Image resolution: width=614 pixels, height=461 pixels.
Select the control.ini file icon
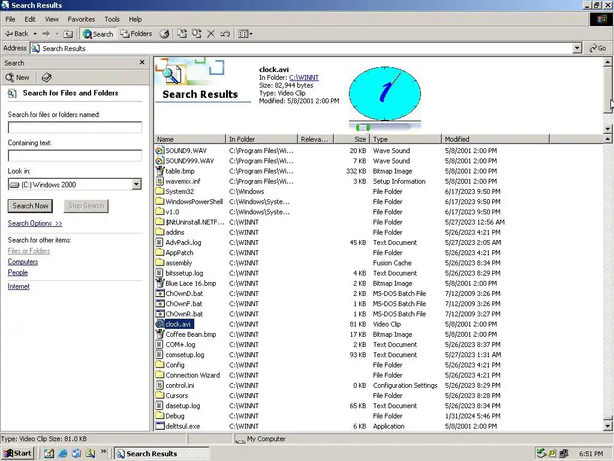coord(159,385)
